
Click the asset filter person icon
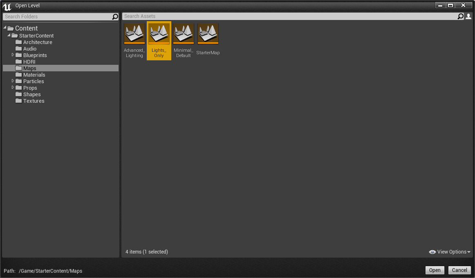pos(468,16)
